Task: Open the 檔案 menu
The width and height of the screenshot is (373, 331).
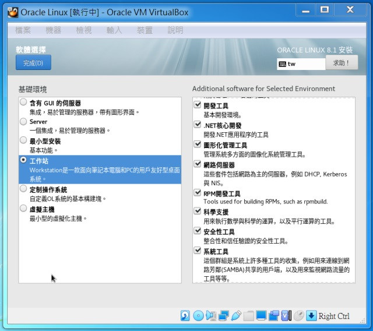Action: click(23, 30)
